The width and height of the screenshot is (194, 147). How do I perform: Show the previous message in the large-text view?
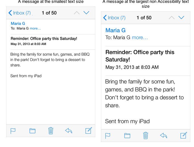(x=171, y=18)
